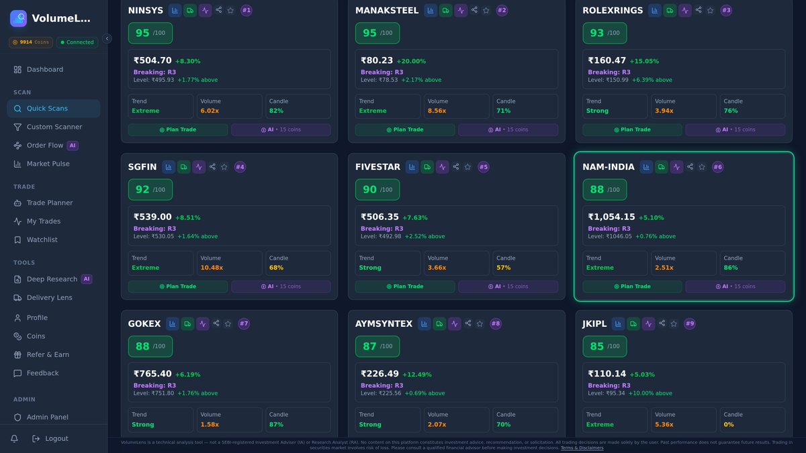Star GOKEX to add to watchlist
Viewport: 806px width, 453px height.
pos(228,323)
